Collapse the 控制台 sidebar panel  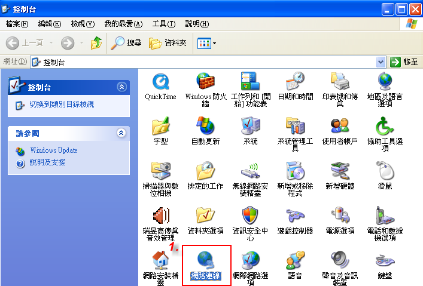pos(122,87)
